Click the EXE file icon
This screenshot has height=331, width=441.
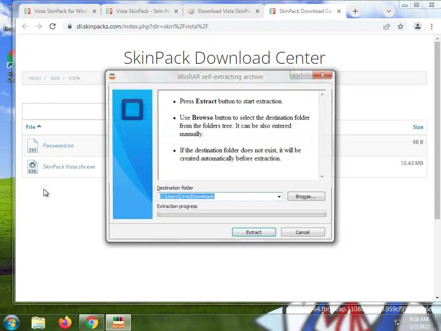(x=33, y=167)
